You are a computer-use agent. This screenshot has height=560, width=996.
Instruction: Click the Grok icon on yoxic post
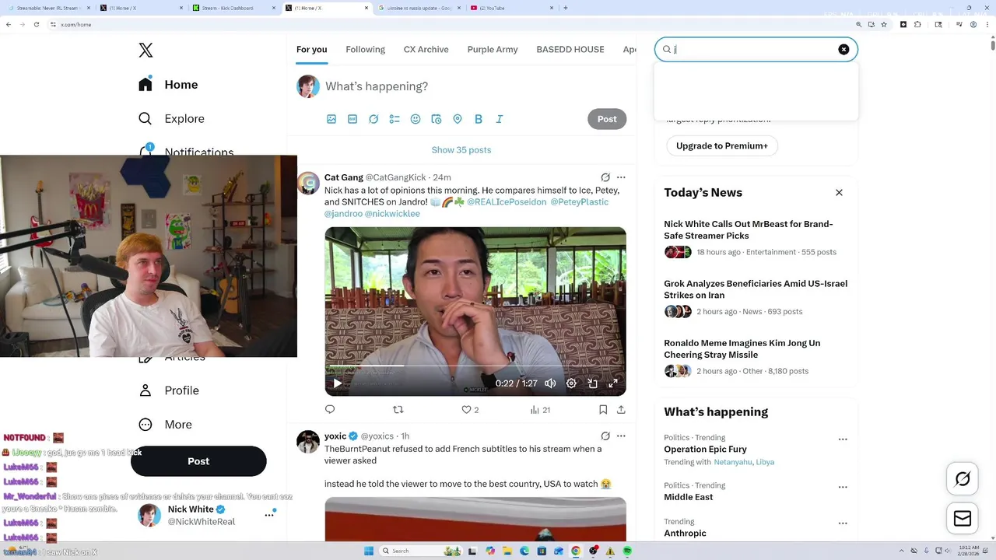(605, 436)
